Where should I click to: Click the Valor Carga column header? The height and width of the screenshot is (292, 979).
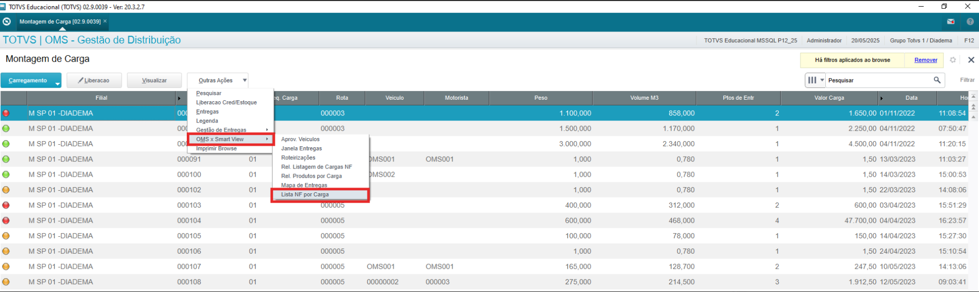pos(829,98)
